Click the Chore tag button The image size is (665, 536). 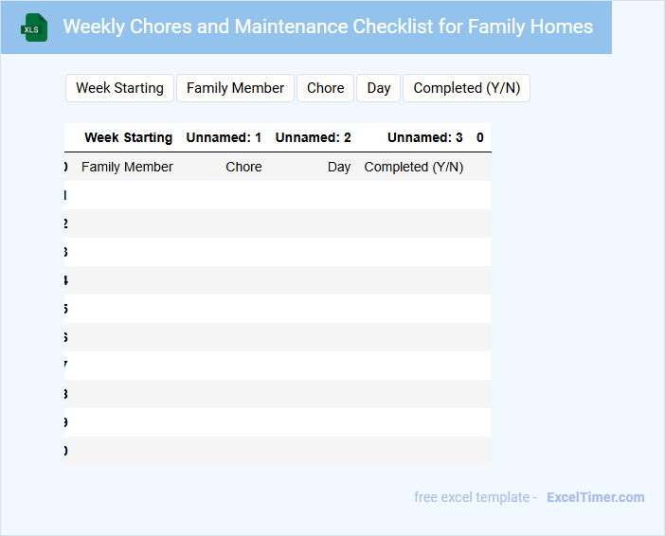(x=325, y=88)
